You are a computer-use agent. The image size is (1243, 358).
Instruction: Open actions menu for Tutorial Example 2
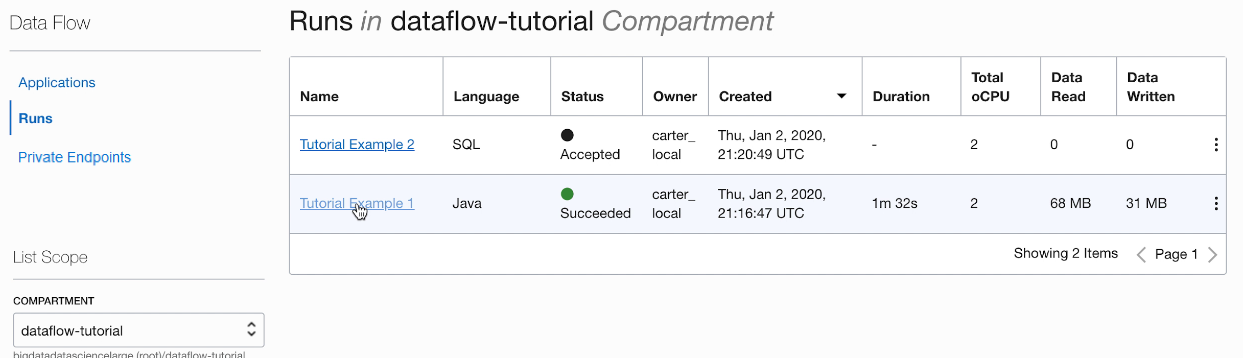coord(1216,145)
